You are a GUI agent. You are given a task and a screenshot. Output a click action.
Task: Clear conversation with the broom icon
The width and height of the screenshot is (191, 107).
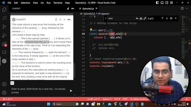68,9
